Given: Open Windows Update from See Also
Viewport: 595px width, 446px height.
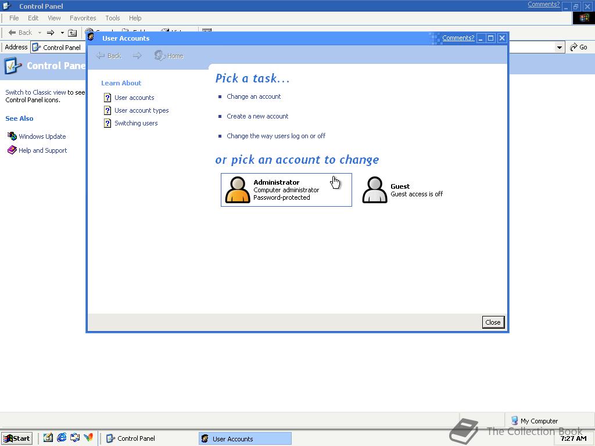Looking at the screenshot, I should point(42,136).
